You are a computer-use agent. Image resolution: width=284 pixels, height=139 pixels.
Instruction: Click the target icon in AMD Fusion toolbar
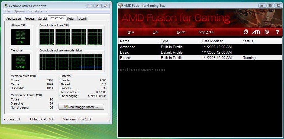267,32
